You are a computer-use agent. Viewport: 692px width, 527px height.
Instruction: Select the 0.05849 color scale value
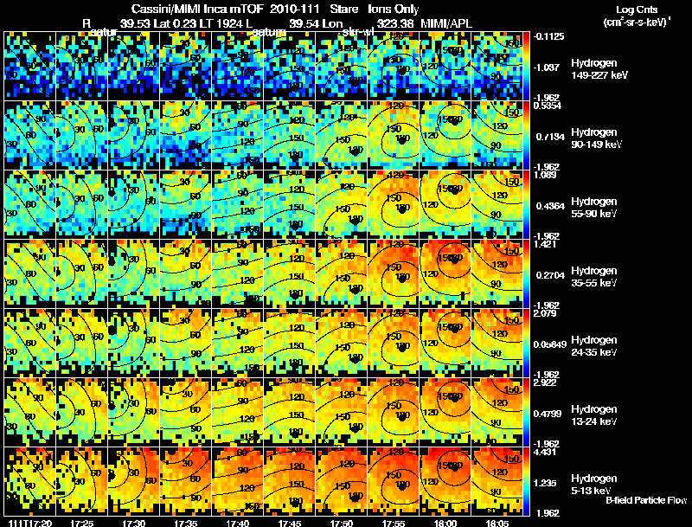coord(550,344)
